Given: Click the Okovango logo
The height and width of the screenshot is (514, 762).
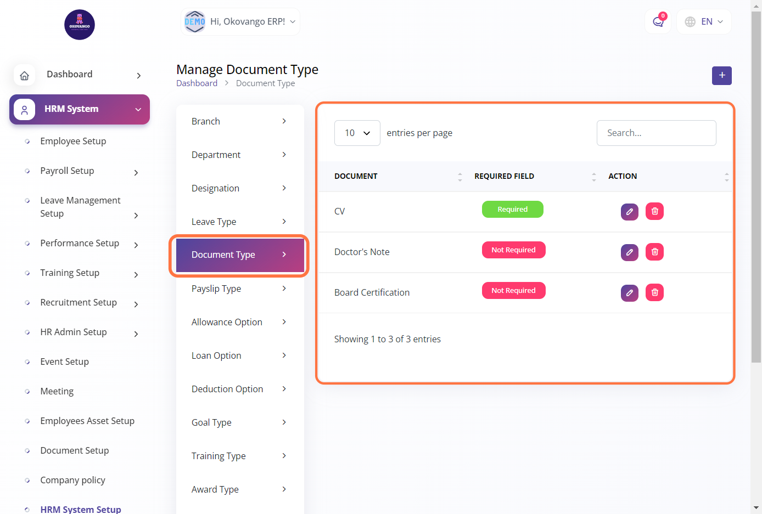Looking at the screenshot, I should pyautogui.click(x=80, y=25).
